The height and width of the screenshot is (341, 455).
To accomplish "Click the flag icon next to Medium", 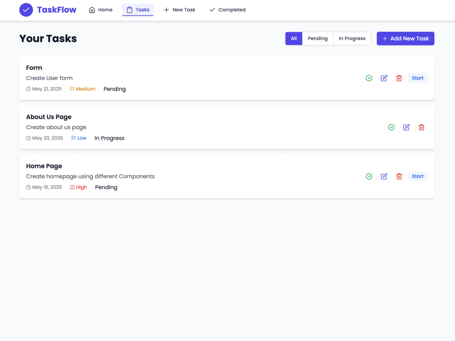I will coord(72,89).
